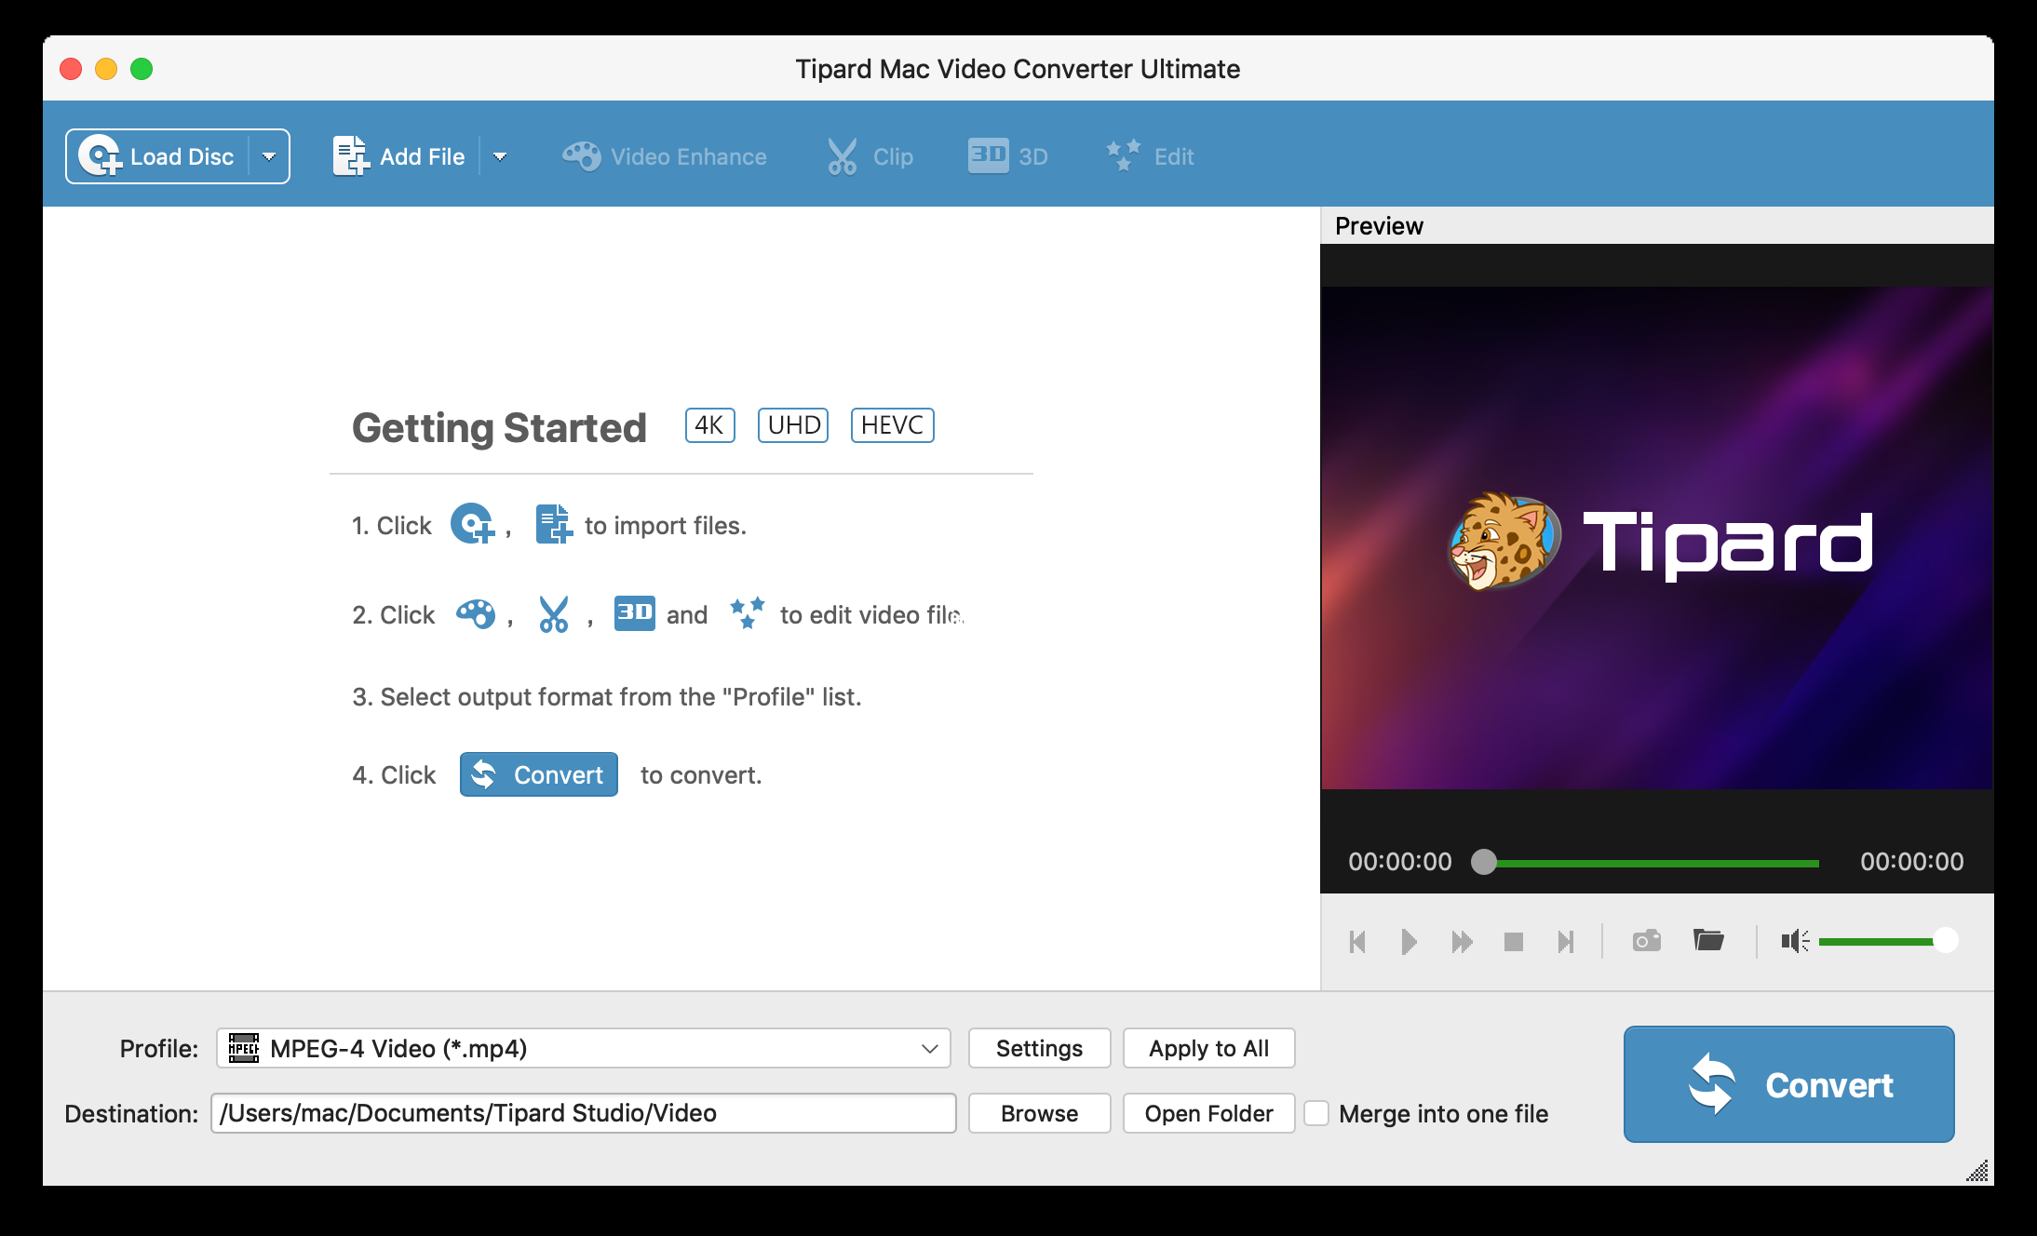Mute the preview volume speaker icon
The image size is (2037, 1236).
coord(1795,941)
